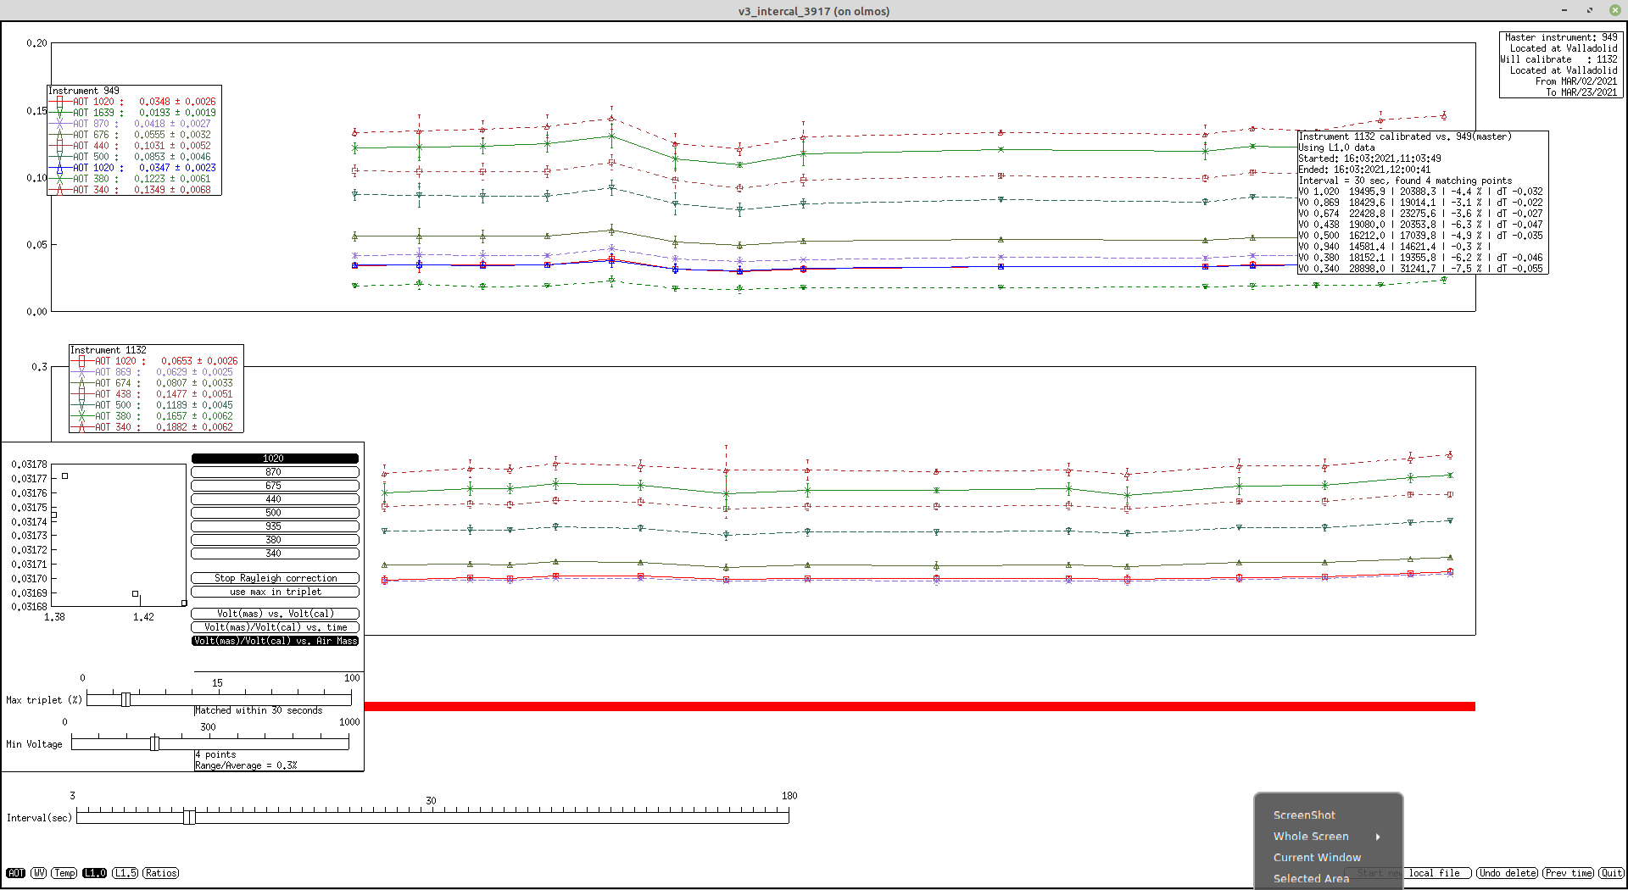Screen dimensions: 1628x890
Task: Click legend row AOT 1639 : 0.0193
Action: [134, 113]
